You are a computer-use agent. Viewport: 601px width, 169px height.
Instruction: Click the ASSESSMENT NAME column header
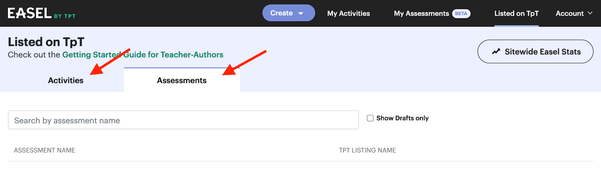pos(44,150)
